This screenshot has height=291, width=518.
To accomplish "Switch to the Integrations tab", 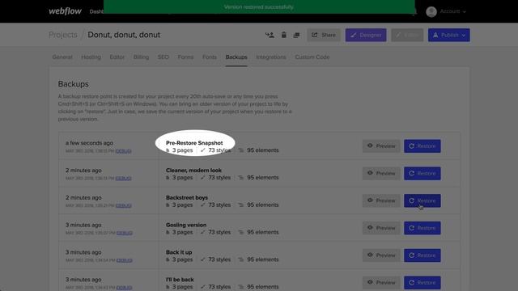I will click(271, 57).
